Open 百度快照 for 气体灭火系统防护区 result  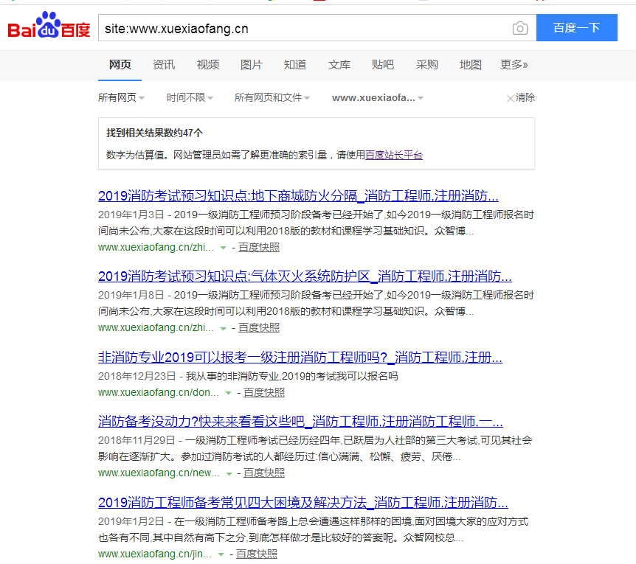coord(259,327)
